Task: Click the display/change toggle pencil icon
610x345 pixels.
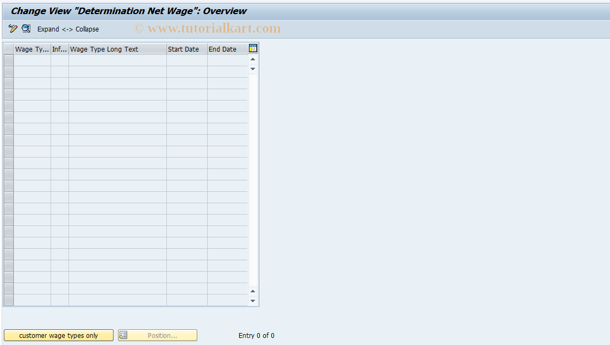Action: pos(13,28)
